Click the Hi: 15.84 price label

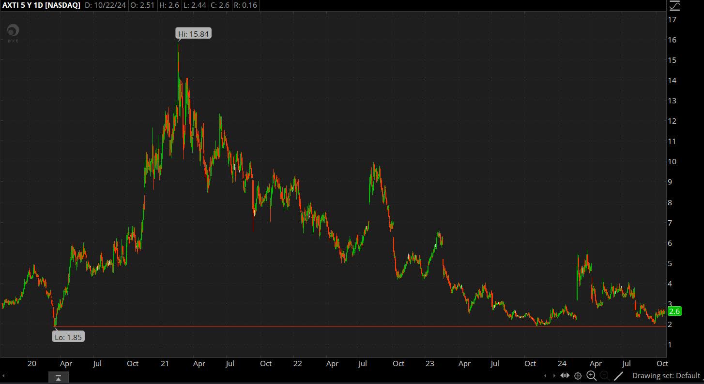click(x=193, y=33)
